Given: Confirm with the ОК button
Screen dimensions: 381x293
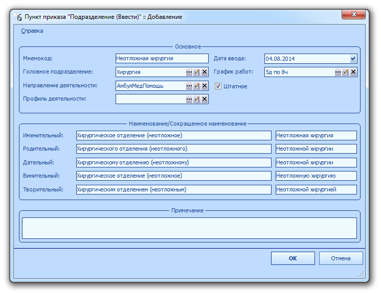Looking at the screenshot, I should [293, 258].
